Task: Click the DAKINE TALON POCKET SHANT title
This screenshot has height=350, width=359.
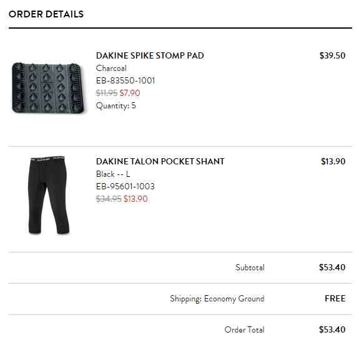Action: pos(160,161)
